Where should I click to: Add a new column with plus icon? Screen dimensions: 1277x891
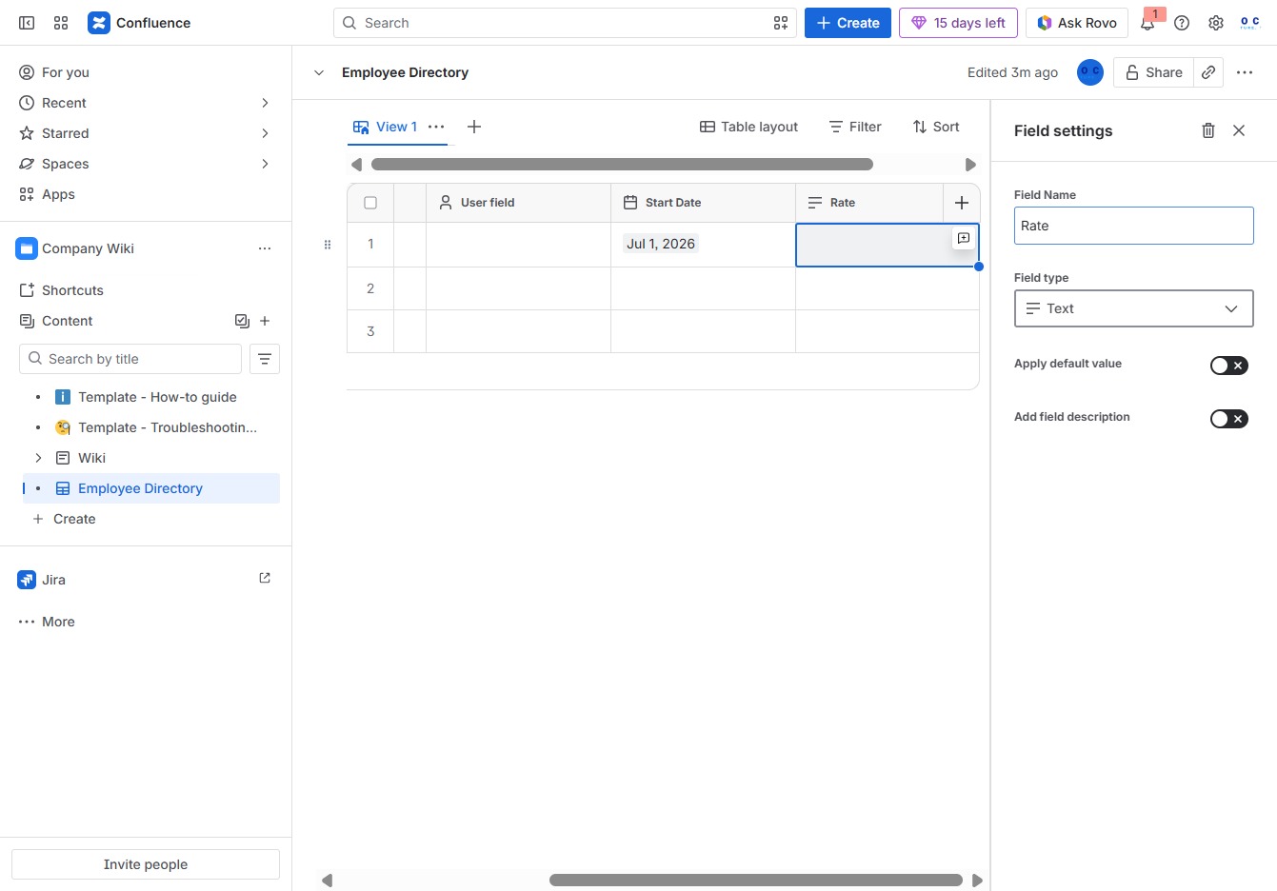point(962,203)
